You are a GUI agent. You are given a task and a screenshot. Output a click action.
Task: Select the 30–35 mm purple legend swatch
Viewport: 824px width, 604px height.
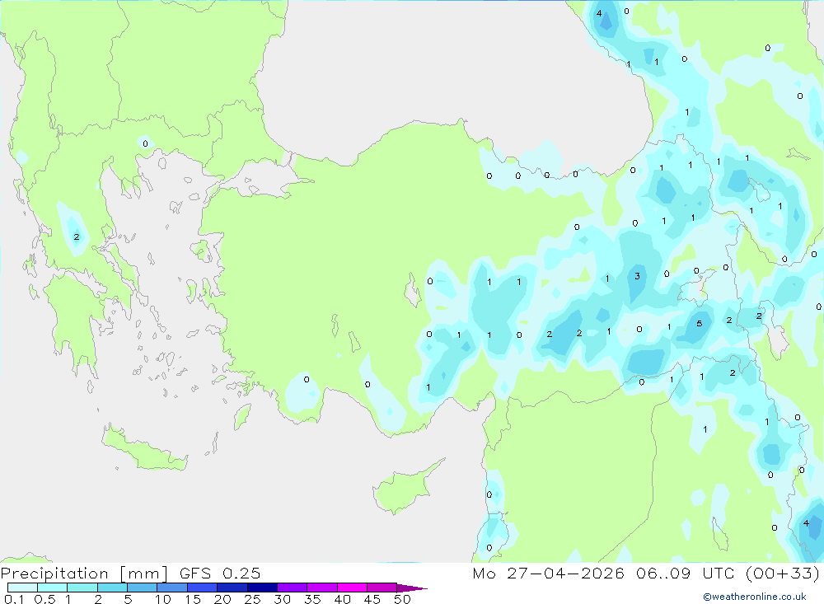click(292, 588)
